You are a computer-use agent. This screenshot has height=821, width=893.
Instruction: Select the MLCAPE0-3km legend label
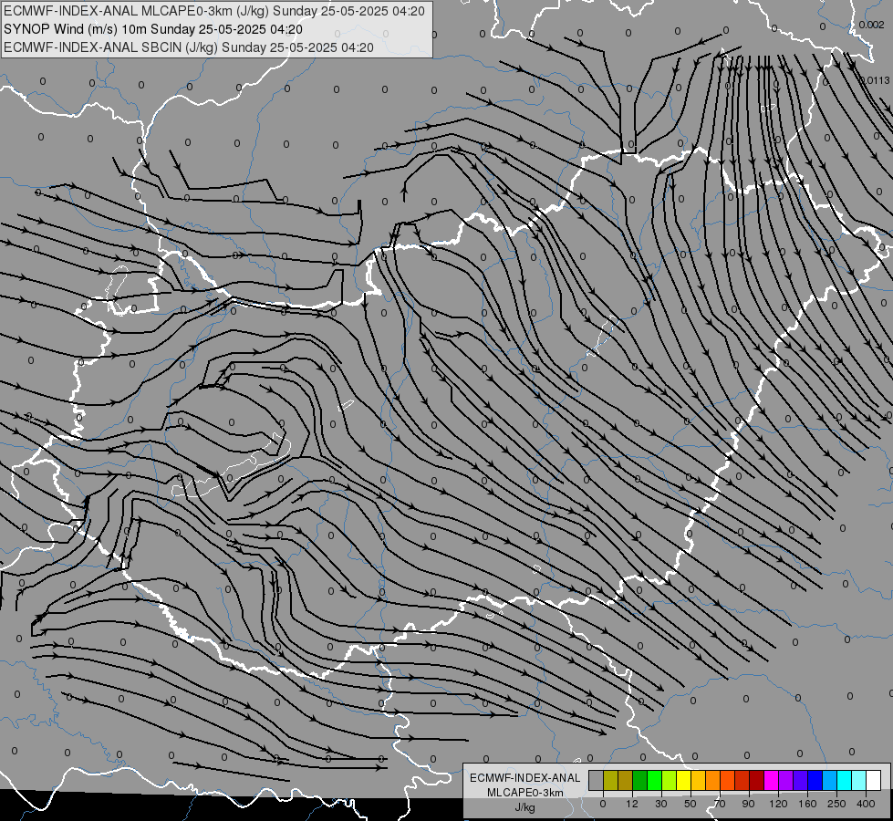point(525,793)
